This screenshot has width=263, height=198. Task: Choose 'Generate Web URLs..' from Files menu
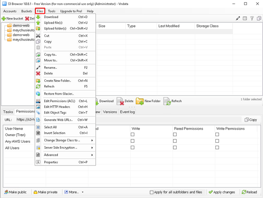(x=61, y=120)
